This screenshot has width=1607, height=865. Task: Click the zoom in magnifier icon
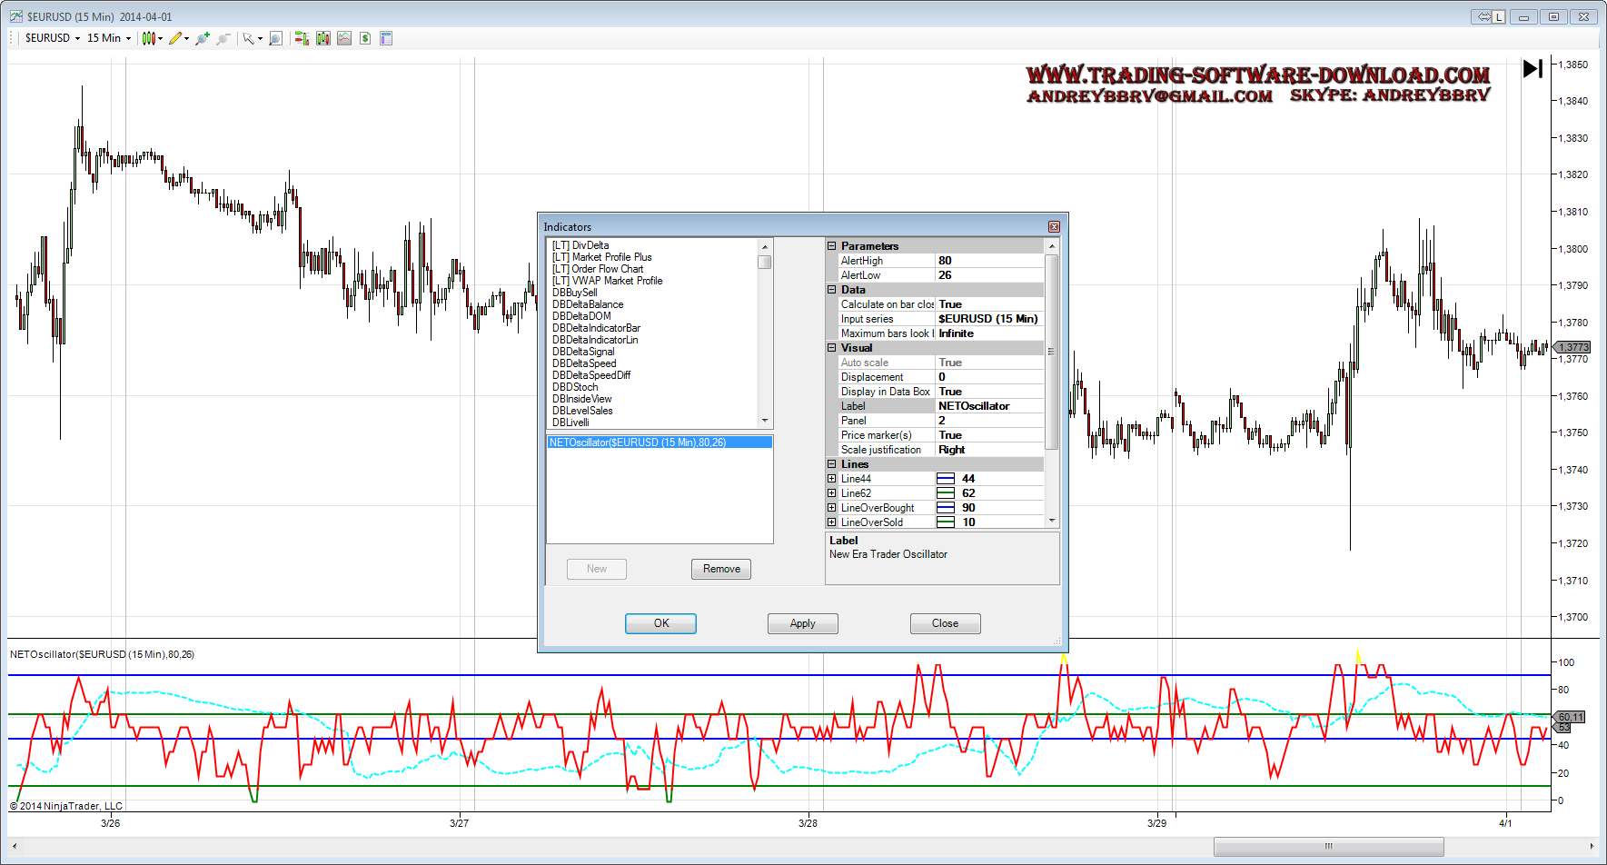pyautogui.click(x=203, y=38)
